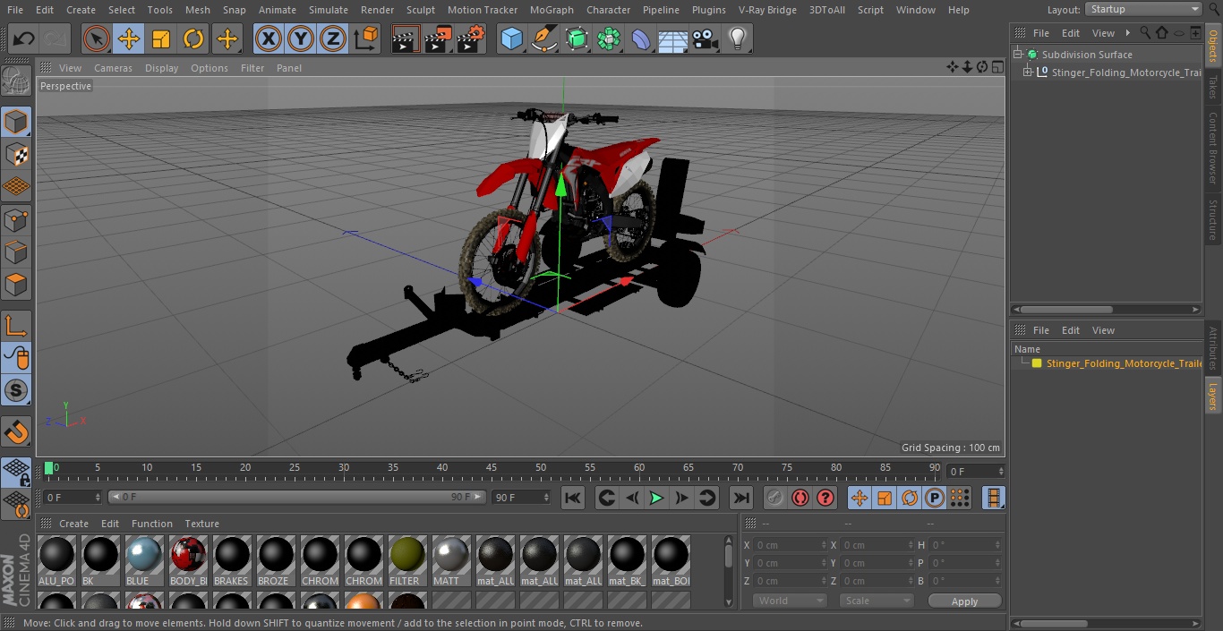This screenshot has width=1223, height=631.
Task: Go to start of animation
Action: pos(573,498)
